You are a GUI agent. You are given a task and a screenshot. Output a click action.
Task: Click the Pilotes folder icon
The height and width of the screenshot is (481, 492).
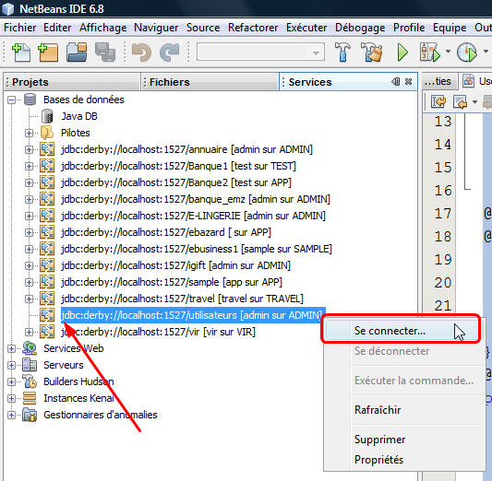47,133
